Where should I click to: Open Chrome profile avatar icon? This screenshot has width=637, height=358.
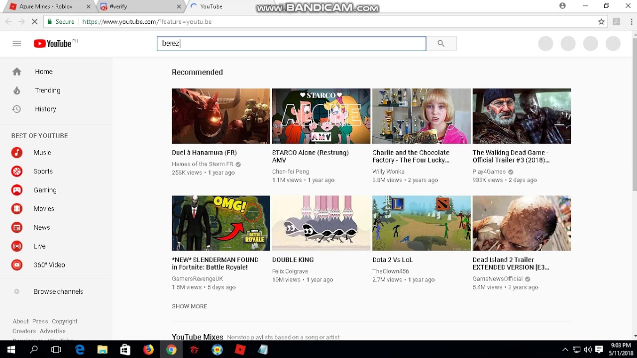(x=562, y=6)
